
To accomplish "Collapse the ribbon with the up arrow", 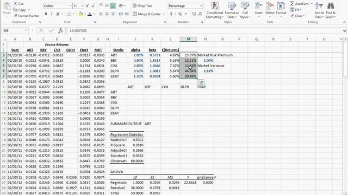I will point(344,22).
